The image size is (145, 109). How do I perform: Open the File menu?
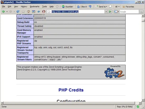pyautogui.click(x=3, y=7)
